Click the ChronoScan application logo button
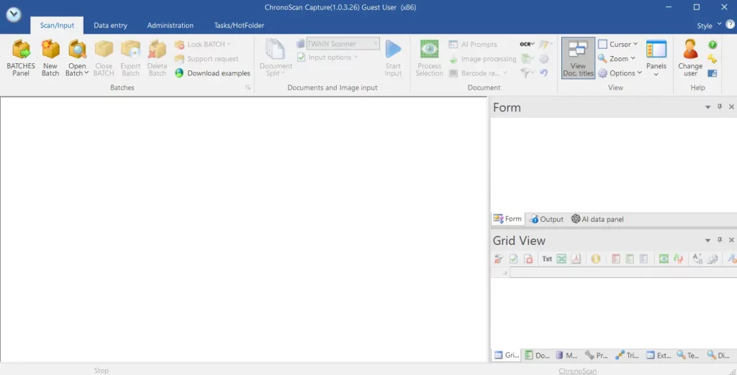This screenshot has width=737, height=375. coord(14,14)
